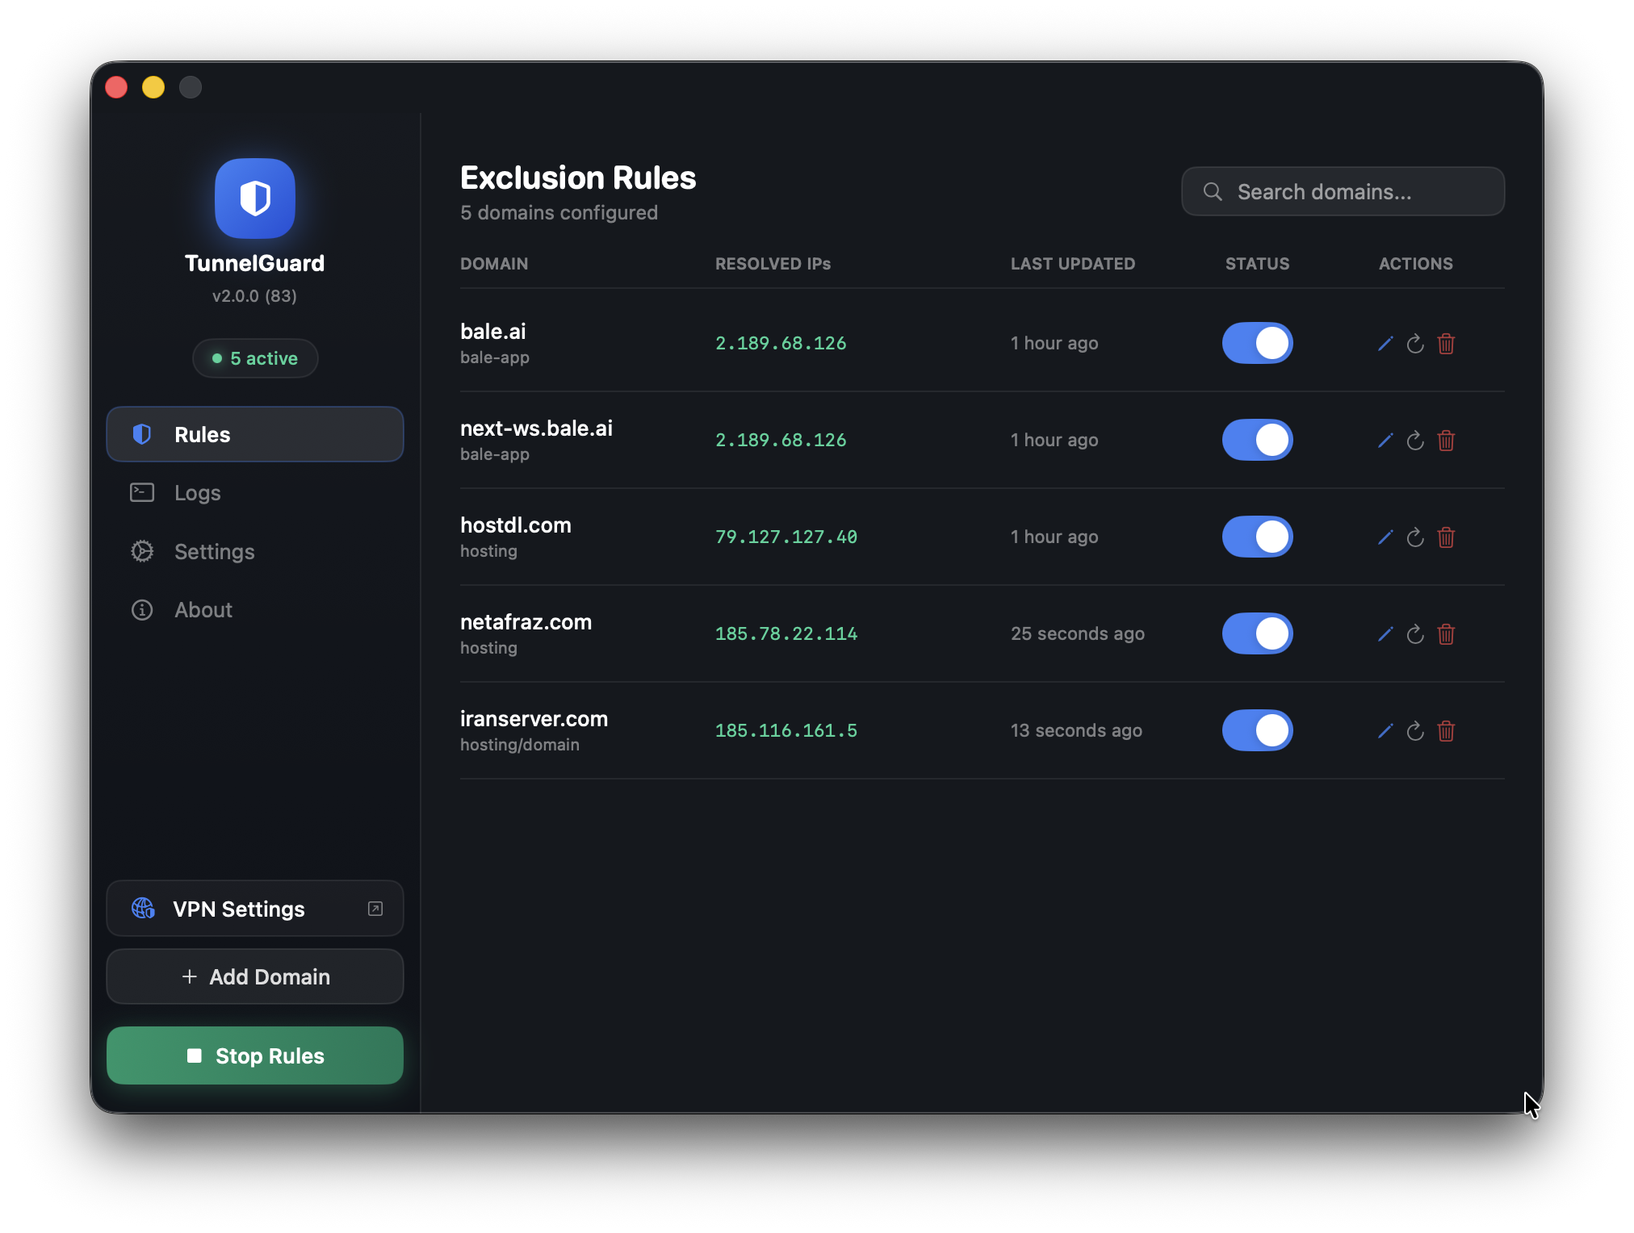This screenshot has width=1634, height=1233.
Task: Delete the hostdl.com rule
Action: click(x=1446, y=537)
